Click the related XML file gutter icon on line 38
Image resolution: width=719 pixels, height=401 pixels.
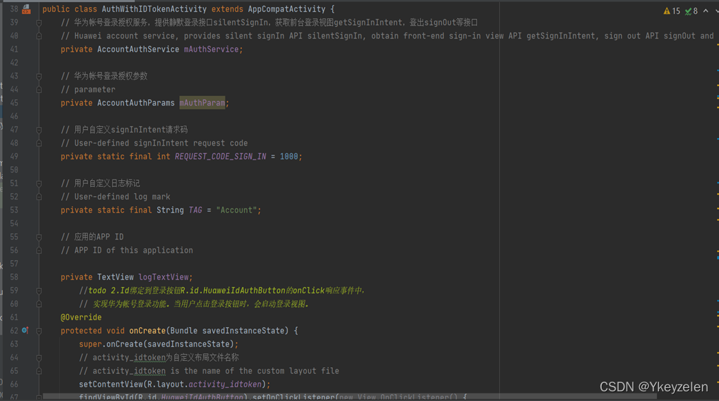[26, 9]
